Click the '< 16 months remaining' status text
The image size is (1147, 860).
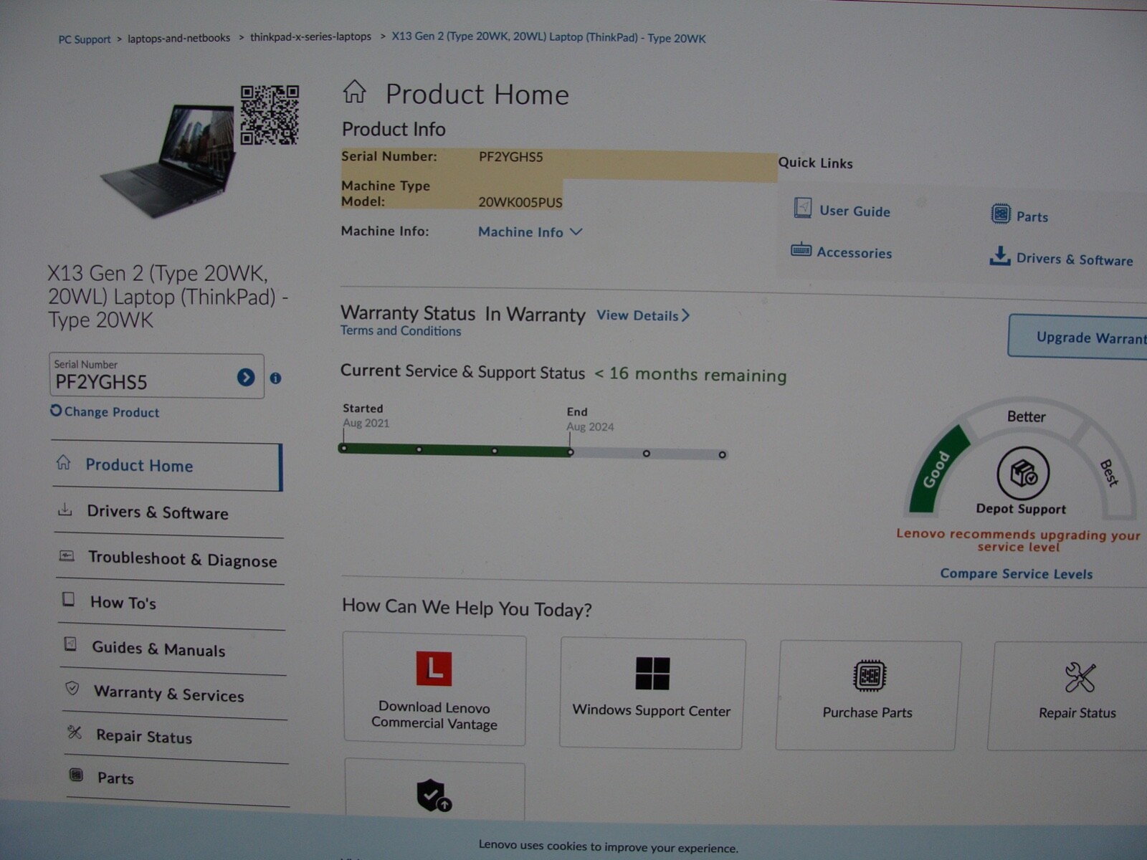[x=690, y=375]
